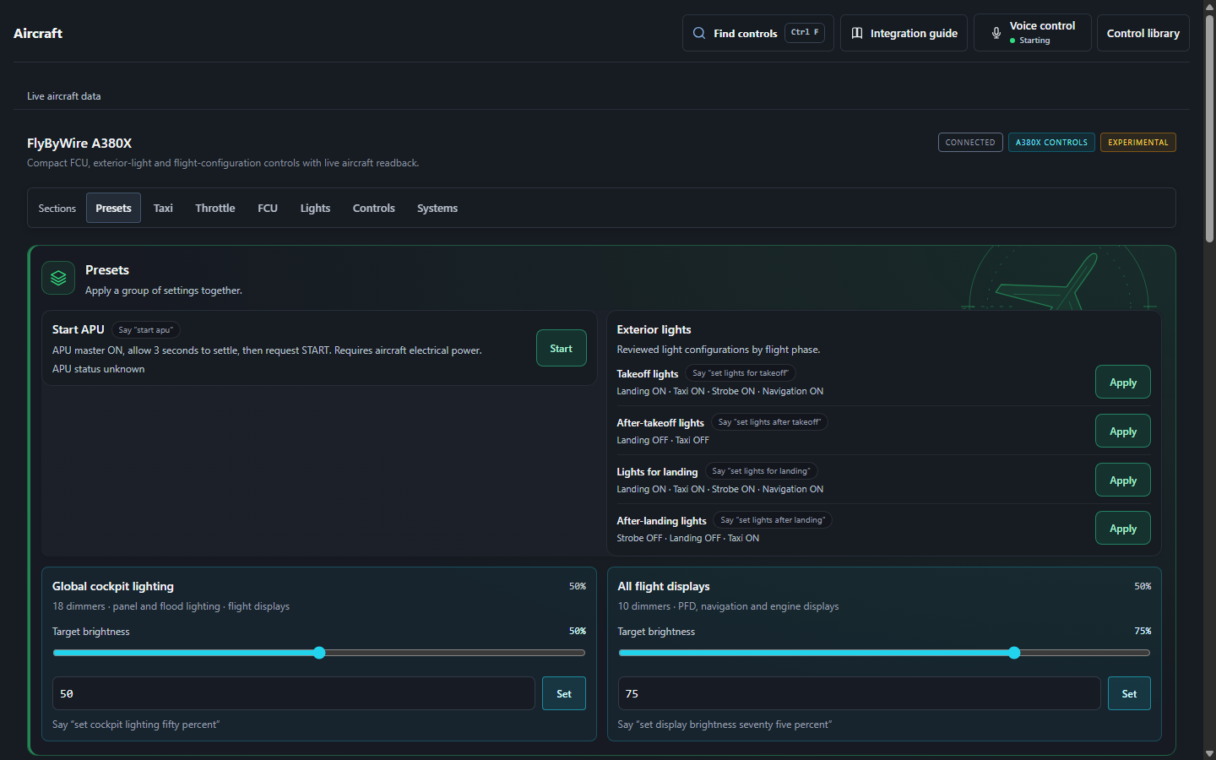Click Set for All flight displays
The width and height of the screenshot is (1216, 760).
[x=1129, y=693]
